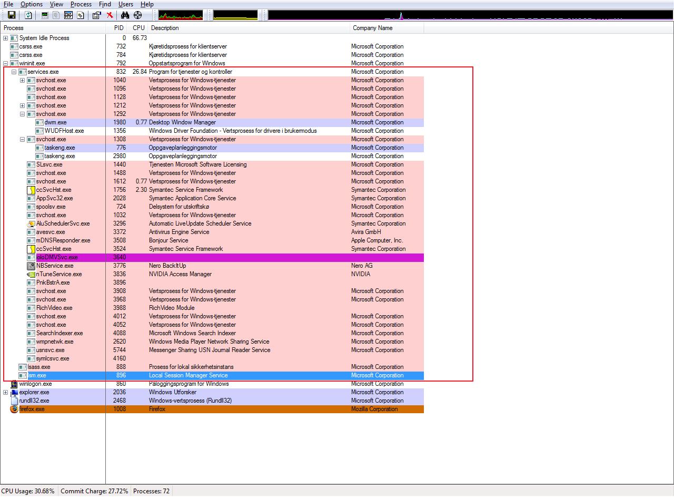Click the icon beside lsass.exe

23,367
